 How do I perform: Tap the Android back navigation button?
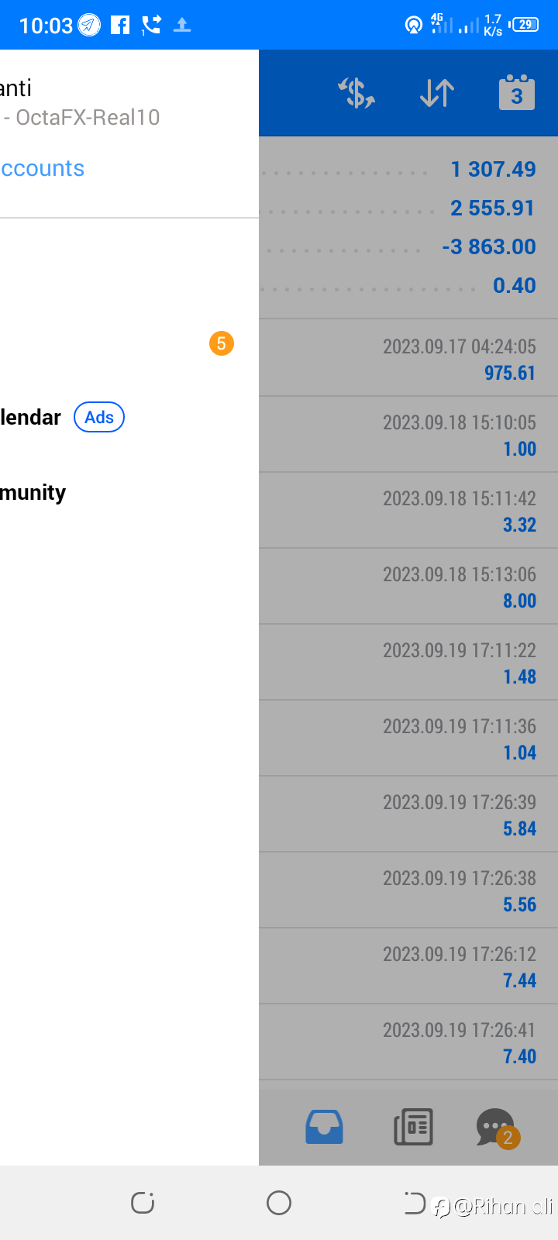pyautogui.click(x=415, y=1203)
